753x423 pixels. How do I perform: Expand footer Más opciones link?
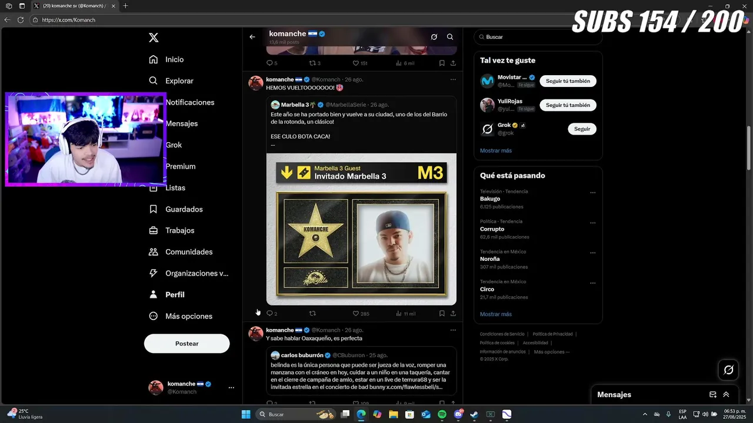point(551,352)
